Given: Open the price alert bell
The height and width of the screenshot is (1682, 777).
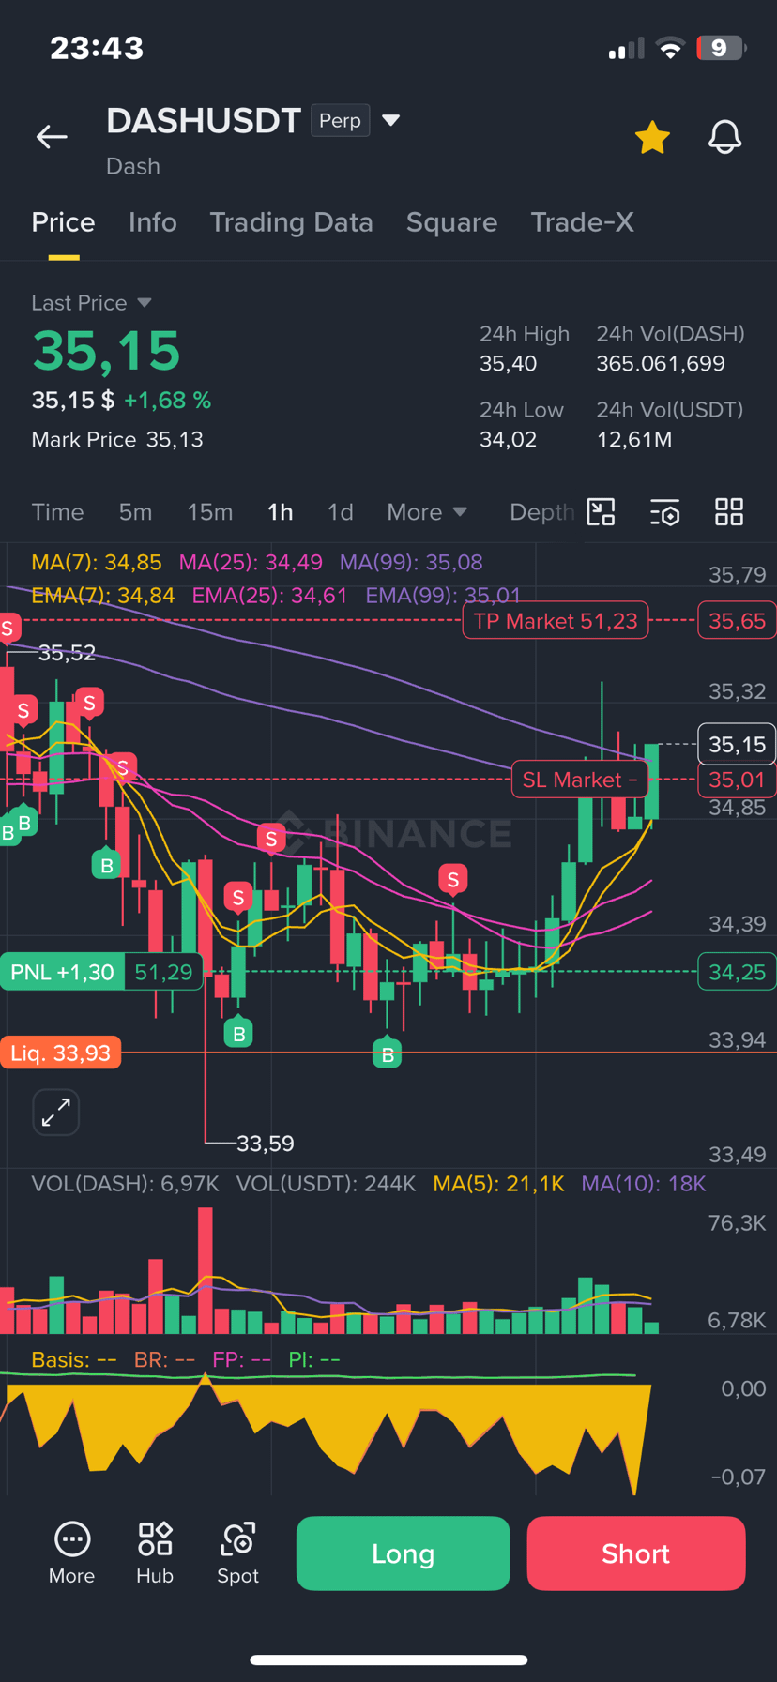Looking at the screenshot, I should [x=724, y=137].
